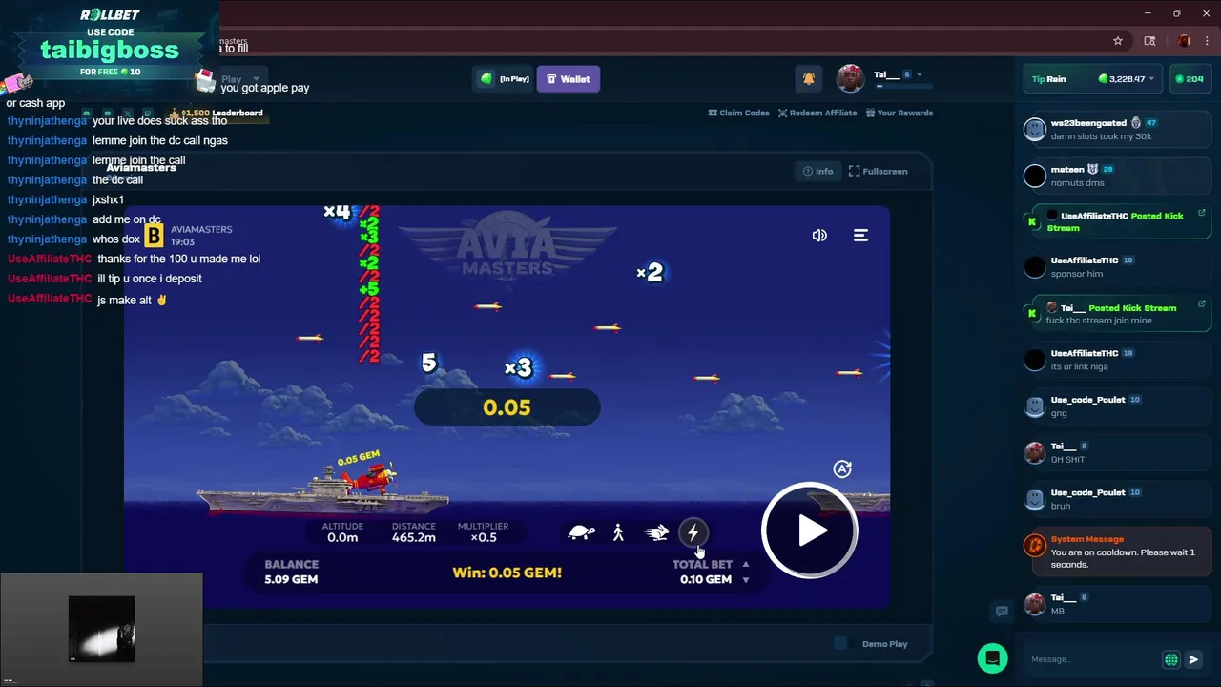Open the notifications bell
1221x687 pixels.
pyautogui.click(x=809, y=79)
